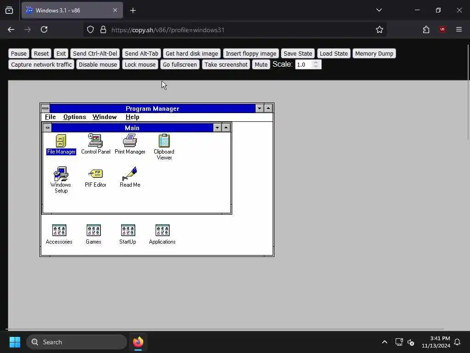This screenshot has height=353, width=470.
Task: Click Go fullscreen
Action: [180, 64]
